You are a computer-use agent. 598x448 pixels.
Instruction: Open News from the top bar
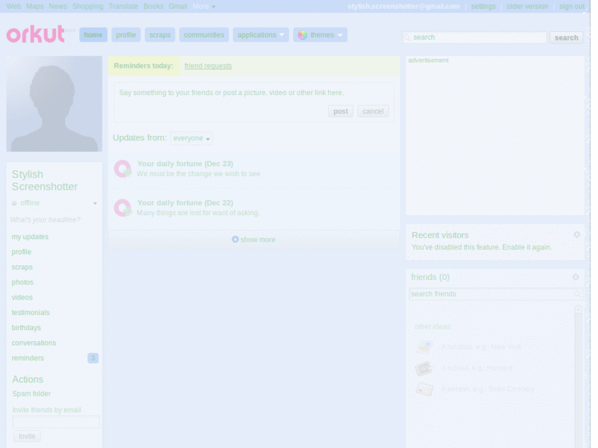[x=58, y=7]
